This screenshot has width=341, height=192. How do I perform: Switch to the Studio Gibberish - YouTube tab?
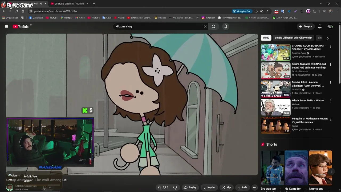69,4
